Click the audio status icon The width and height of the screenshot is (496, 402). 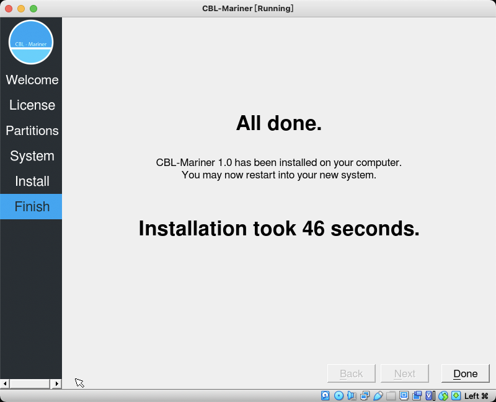352,395
